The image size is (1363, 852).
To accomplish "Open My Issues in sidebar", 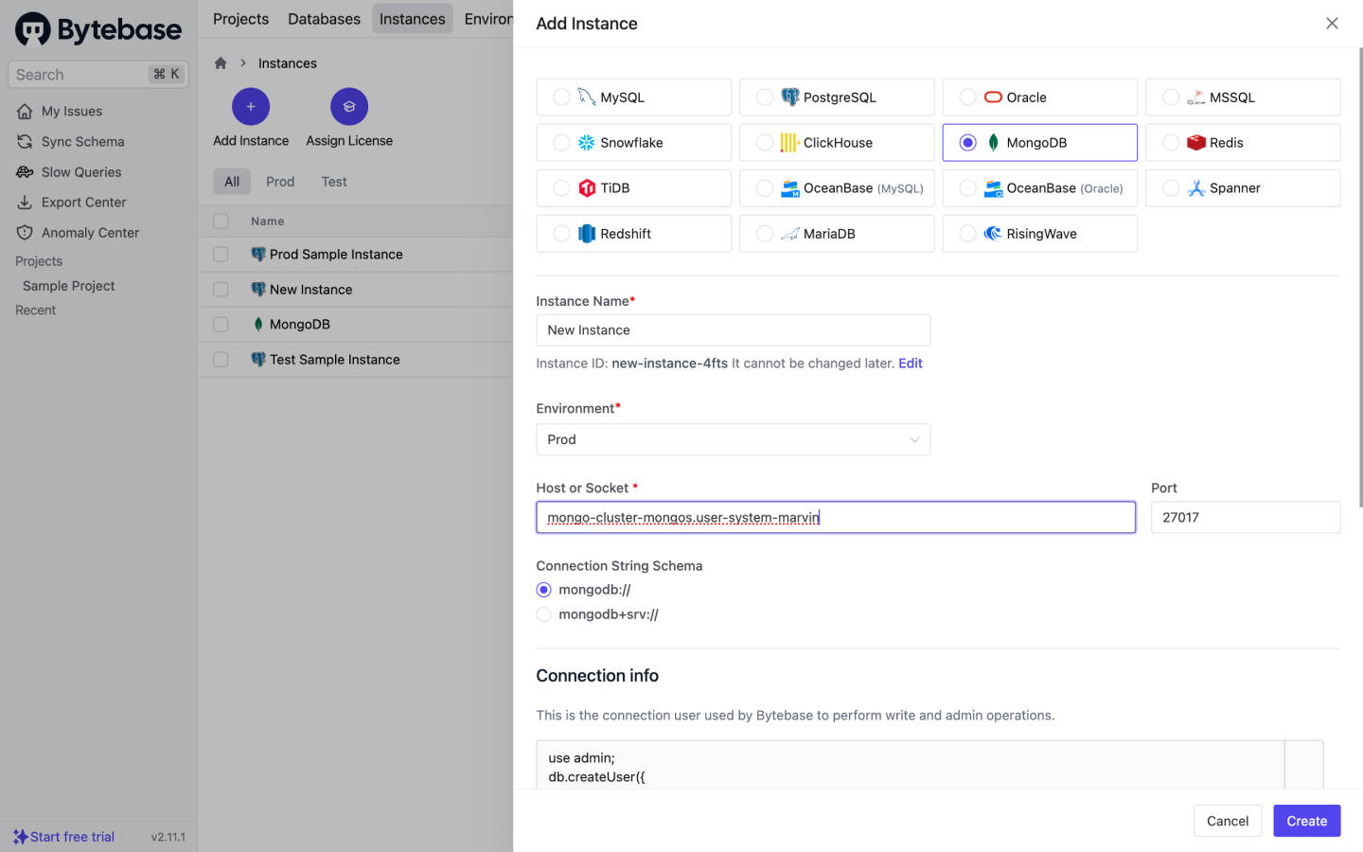I will tap(71, 112).
